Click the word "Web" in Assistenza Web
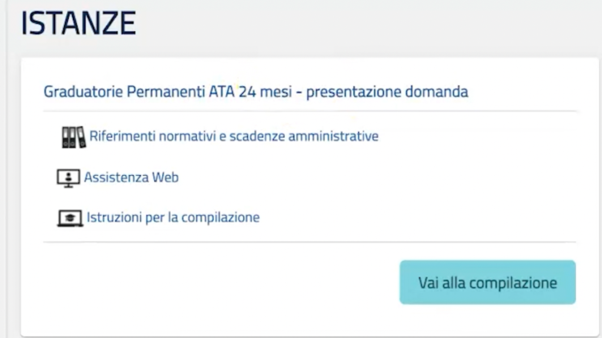 pyautogui.click(x=166, y=177)
